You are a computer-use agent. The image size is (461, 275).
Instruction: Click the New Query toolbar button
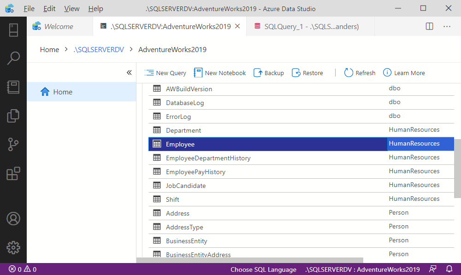pyautogui.click(x=165, y=73)
